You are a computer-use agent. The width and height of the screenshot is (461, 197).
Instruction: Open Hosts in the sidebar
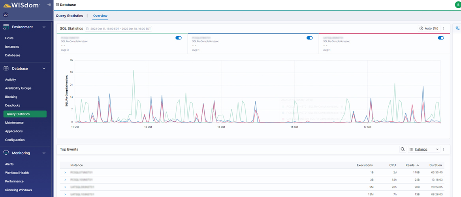click(9, 38)
